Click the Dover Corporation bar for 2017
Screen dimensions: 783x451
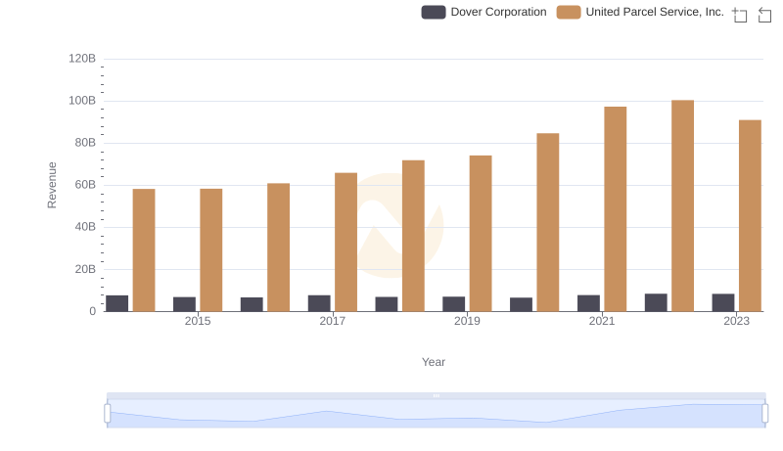pos(319,303)
